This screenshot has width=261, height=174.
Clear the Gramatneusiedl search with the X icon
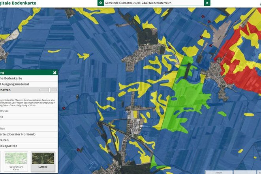click(207, 3)
